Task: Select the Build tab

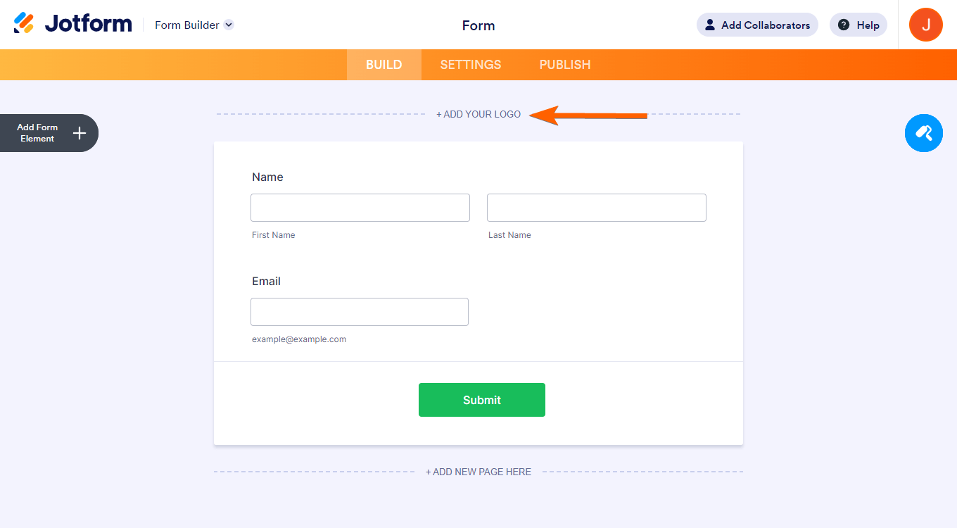Action: pyautogui.click(x=384, y=65)
